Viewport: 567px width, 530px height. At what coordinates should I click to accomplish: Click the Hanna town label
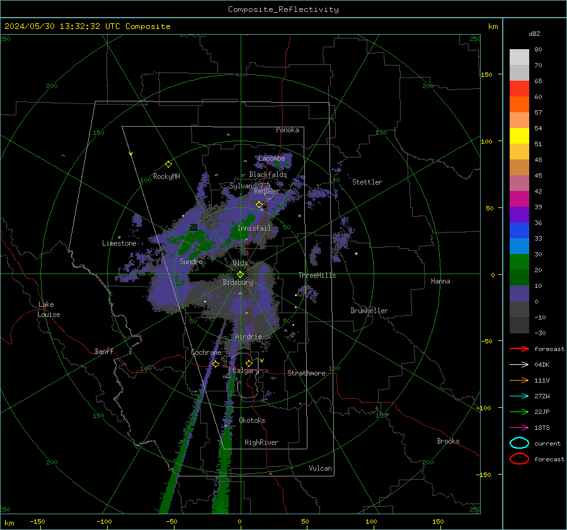click(440, 281)
